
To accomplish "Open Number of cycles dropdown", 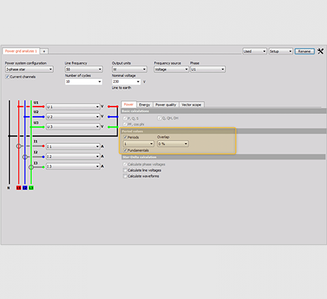I will click(84, 81).
